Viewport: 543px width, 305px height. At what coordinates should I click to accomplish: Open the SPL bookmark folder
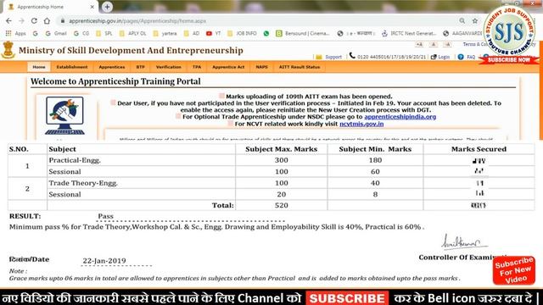pyautogui.click(x=104, y=34)
